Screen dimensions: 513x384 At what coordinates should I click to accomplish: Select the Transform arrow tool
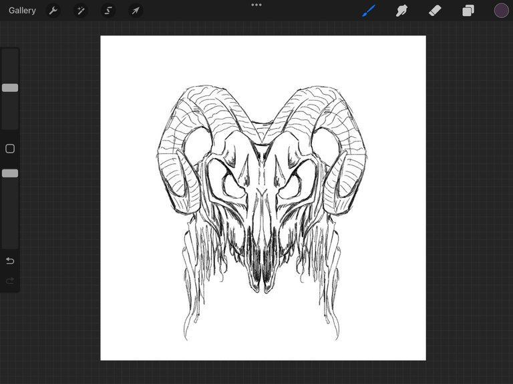coord(136,11)
